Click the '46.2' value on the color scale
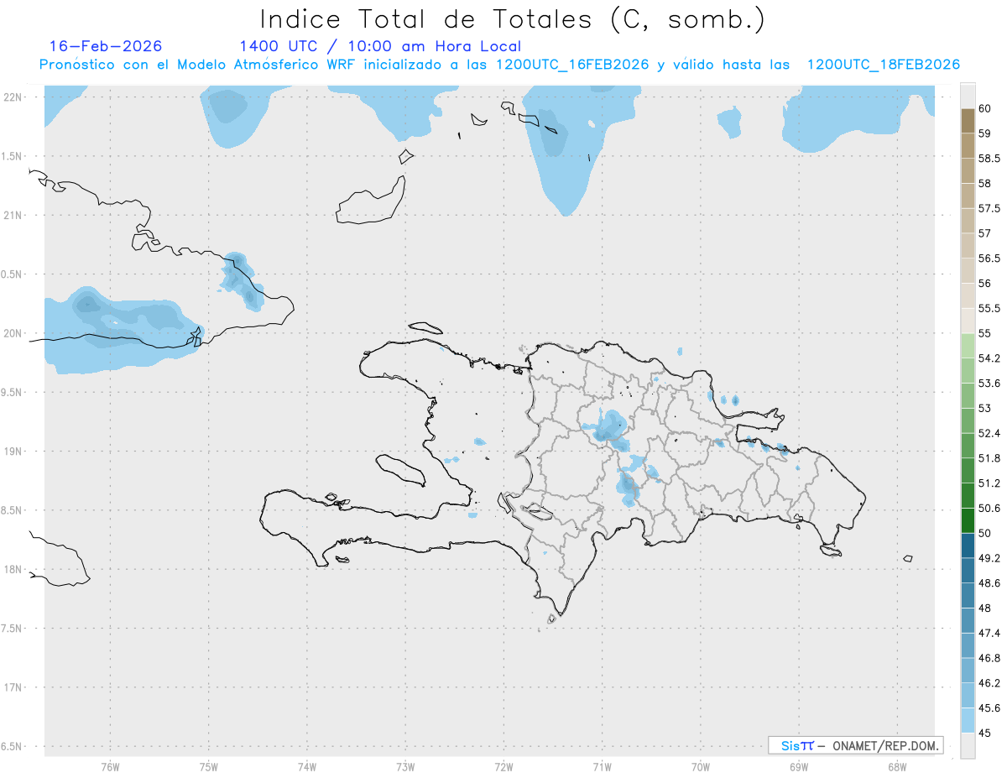Image resolution: width=1007 pixels, height=778 pixels. 989,683
